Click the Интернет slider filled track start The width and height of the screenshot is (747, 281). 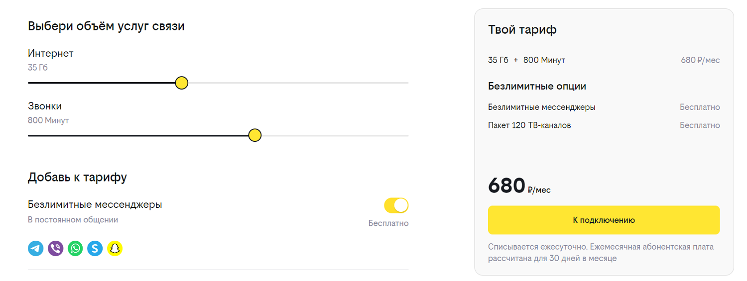[30, 83]
